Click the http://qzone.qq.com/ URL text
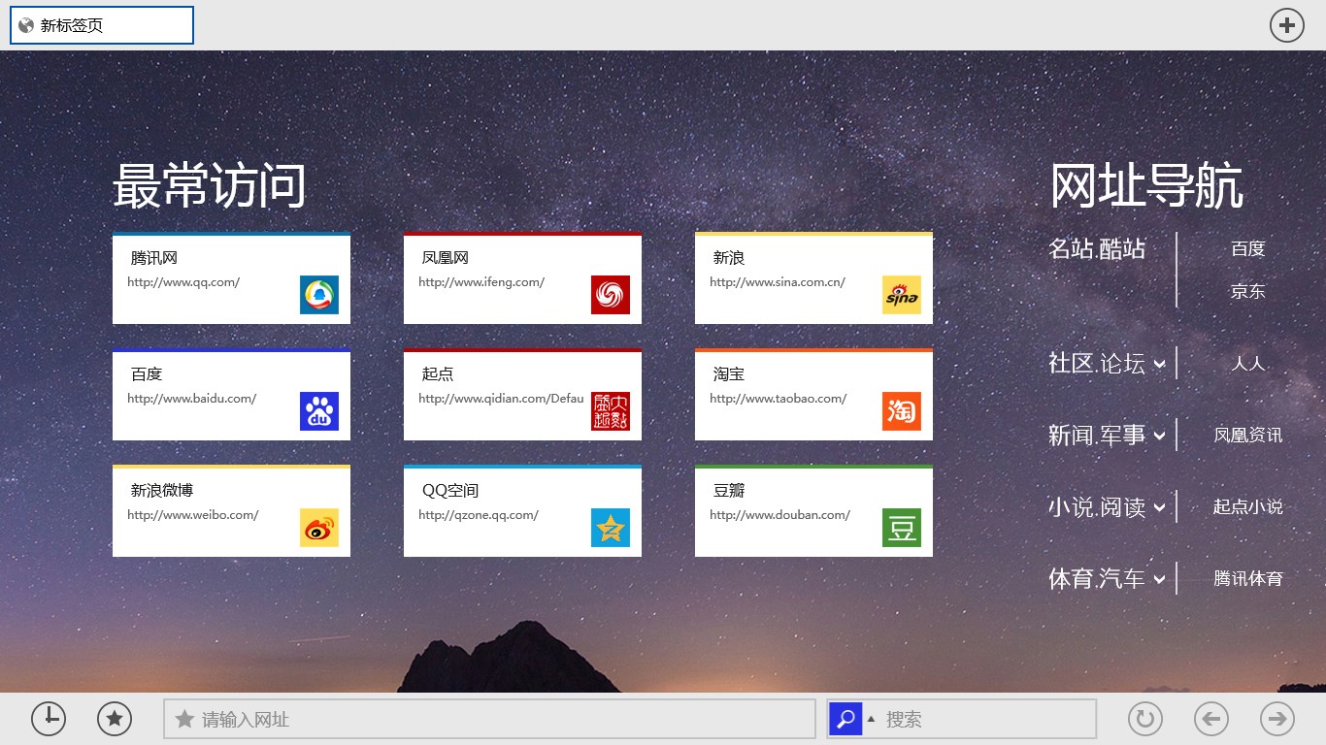This screenshot has width=1326, height=745. point(479,515)
